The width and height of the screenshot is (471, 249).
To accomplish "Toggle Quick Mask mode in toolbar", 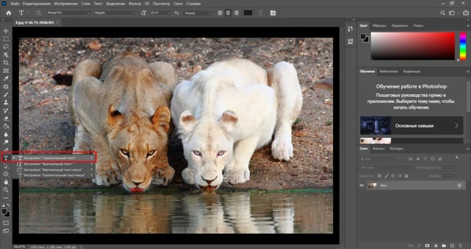I will (x=6, y=223).
